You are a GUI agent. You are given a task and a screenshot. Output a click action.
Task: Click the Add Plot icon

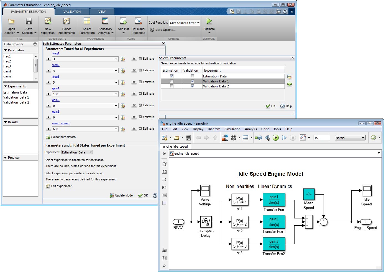coord(123,21)
